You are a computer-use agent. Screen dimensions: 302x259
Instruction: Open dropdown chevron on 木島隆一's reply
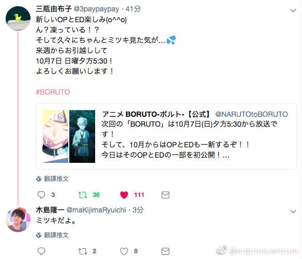[293, 211]
